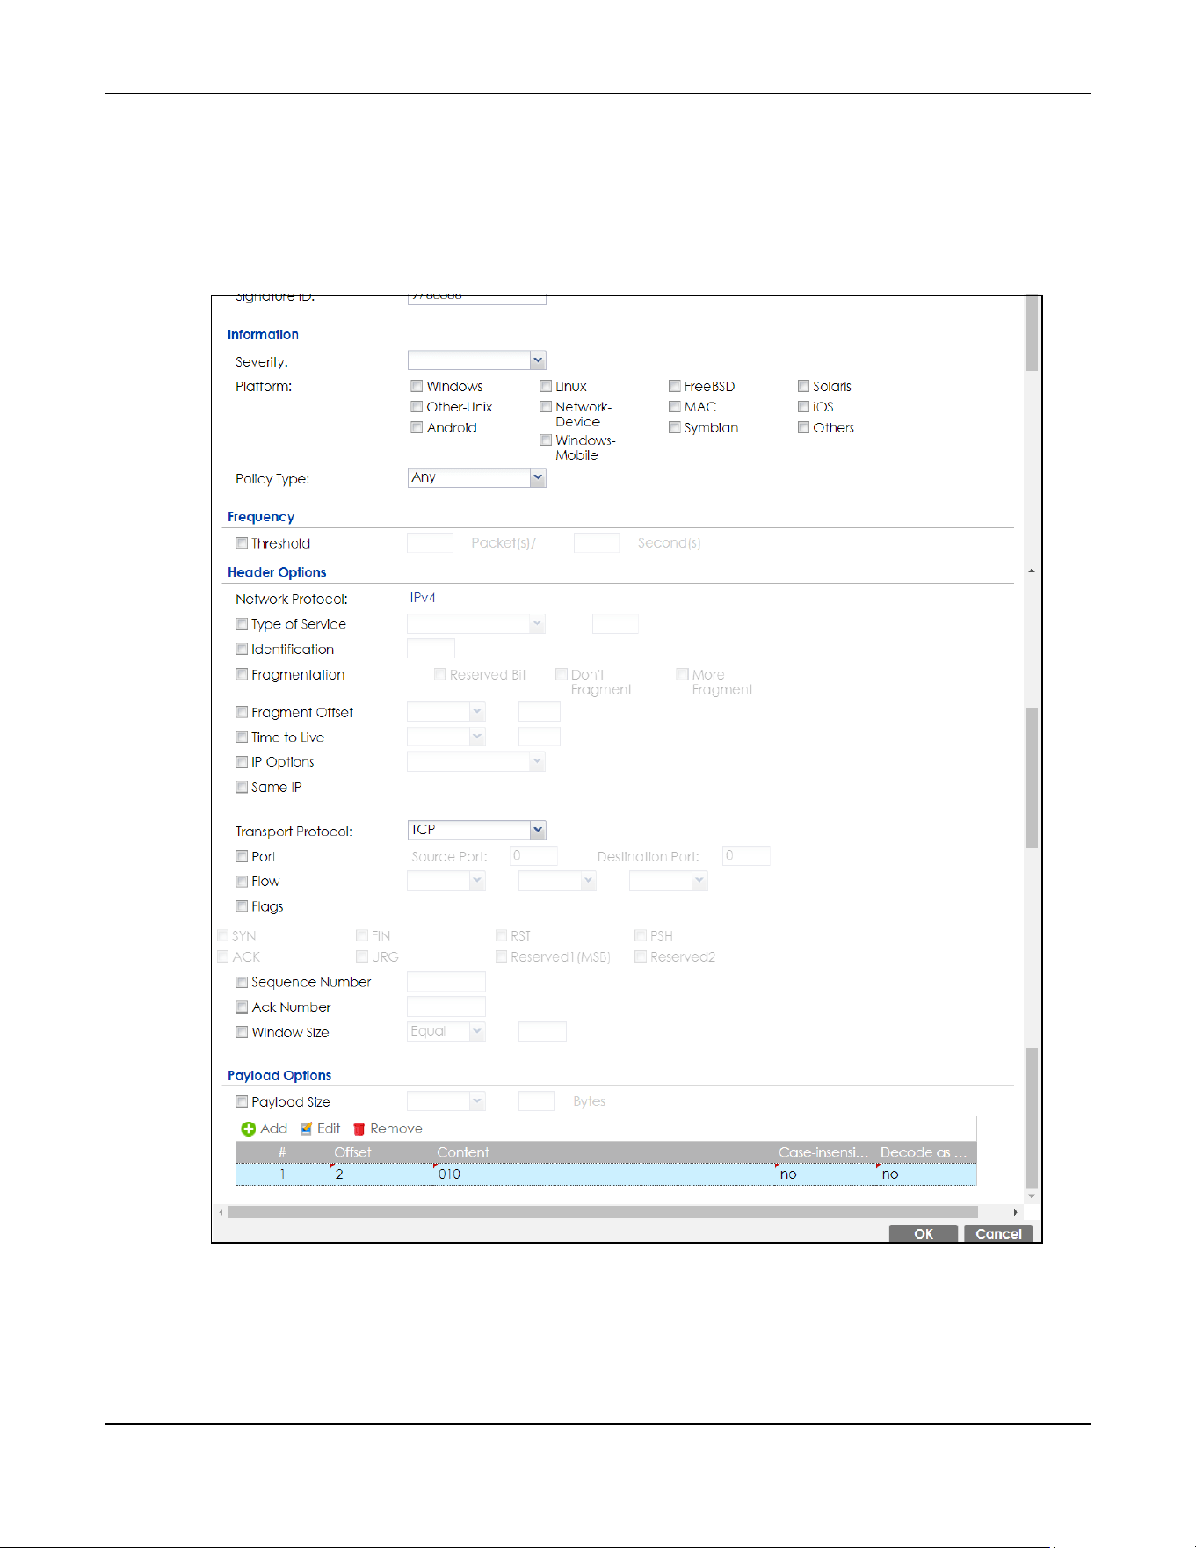Click the green Add icon in payload table
Viewport: 1196px width, 1548px height.
(249, 1129)
